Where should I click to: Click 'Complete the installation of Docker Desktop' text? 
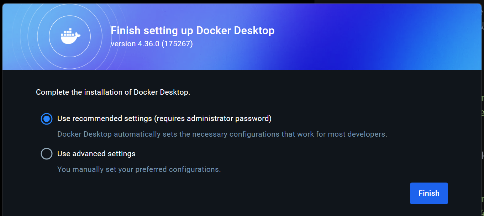pos(113,92)
